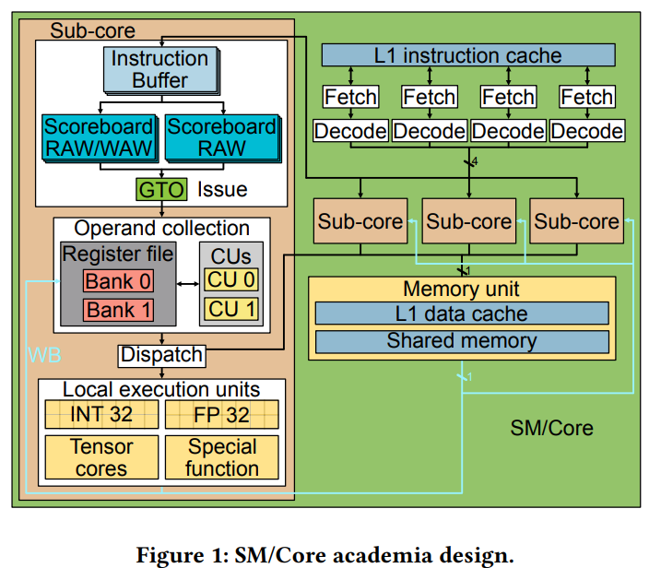
Task: Click the Dispatch box
Action: tap(162, 356)
